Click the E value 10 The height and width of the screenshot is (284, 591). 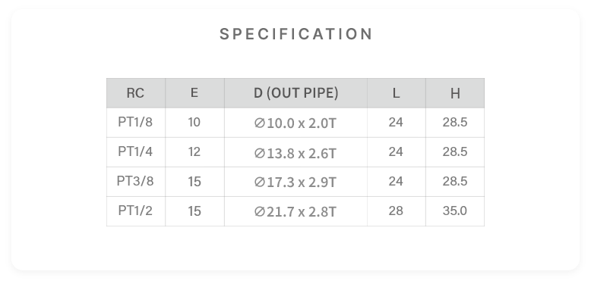point(194,123)
